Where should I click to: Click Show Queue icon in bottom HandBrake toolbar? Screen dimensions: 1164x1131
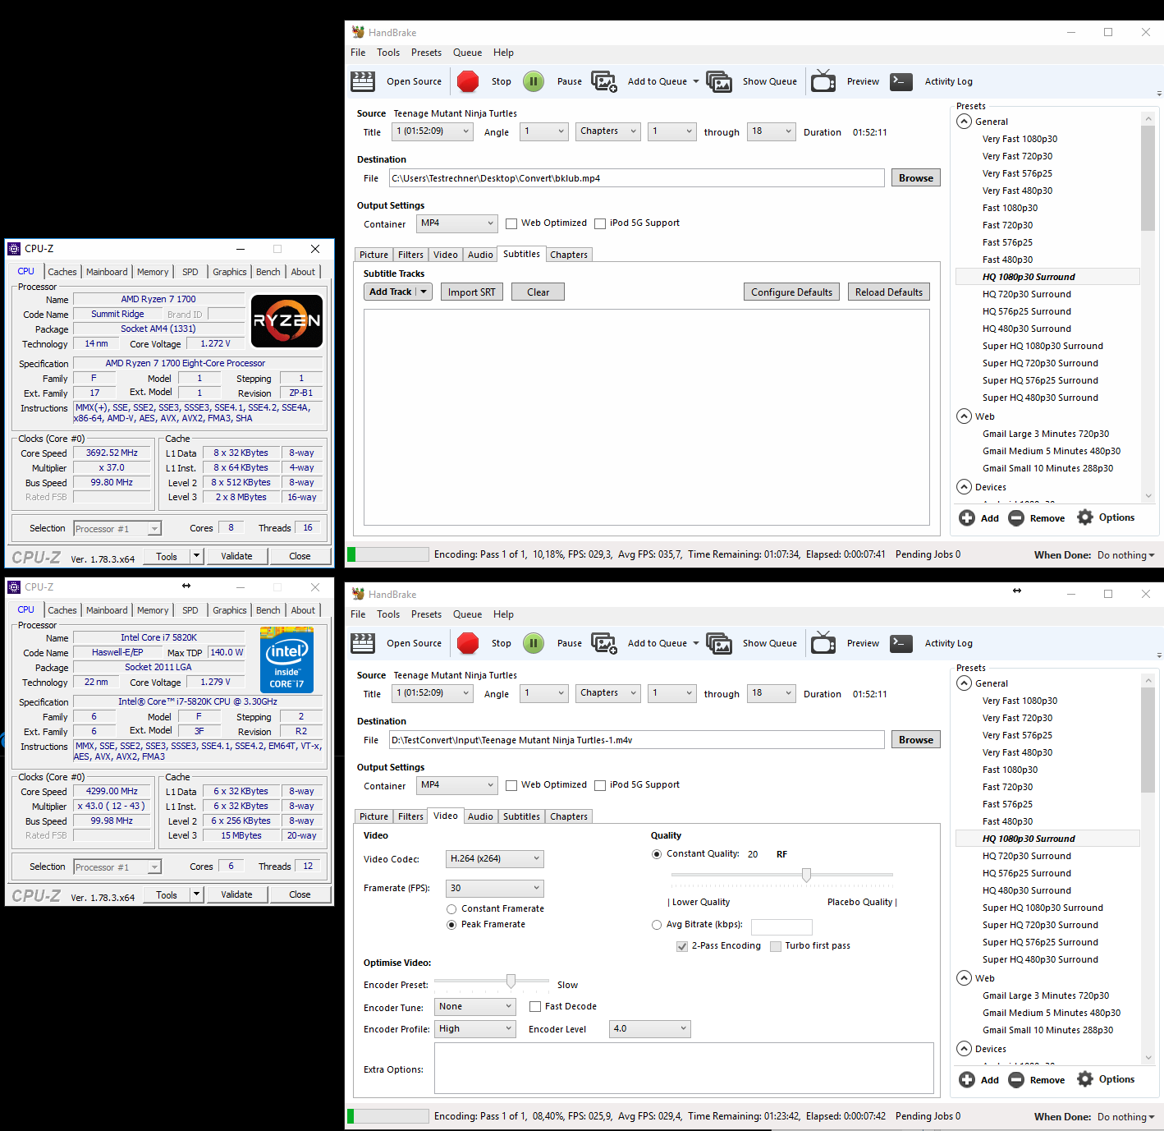tap(719, 643)
